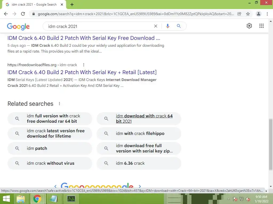Open result IDM Crack 6.40 Patch Free Download

tap(84, 38)
